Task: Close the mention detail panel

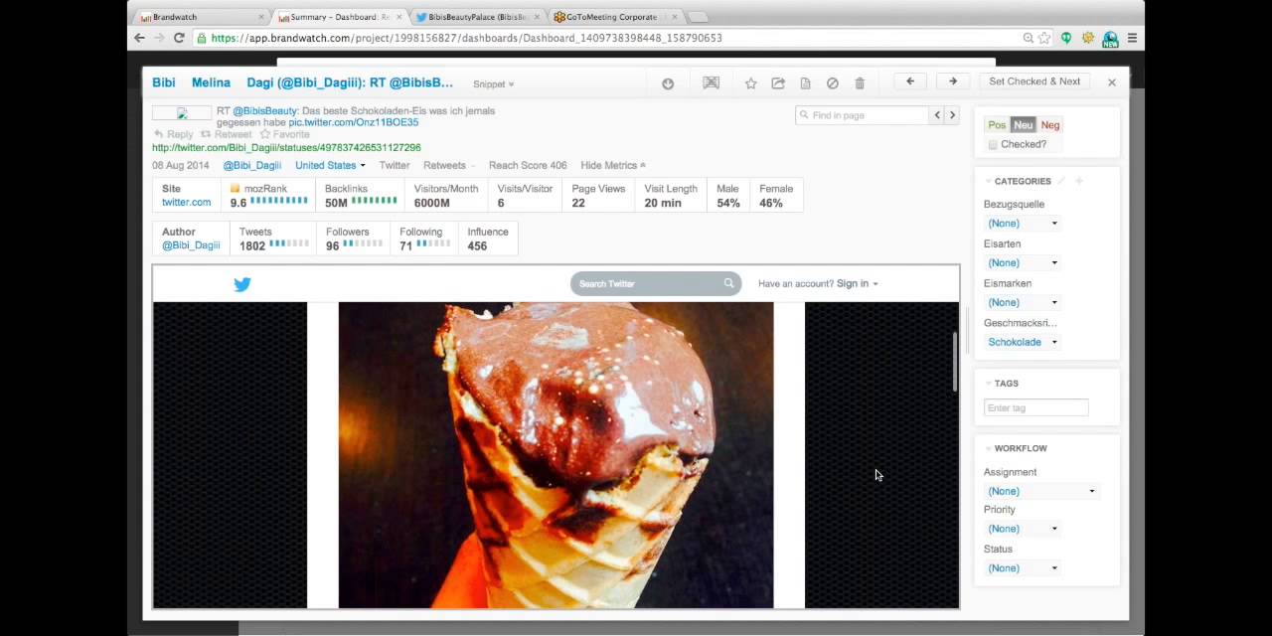Action: pyautogui.click(x=1112, y=82)
